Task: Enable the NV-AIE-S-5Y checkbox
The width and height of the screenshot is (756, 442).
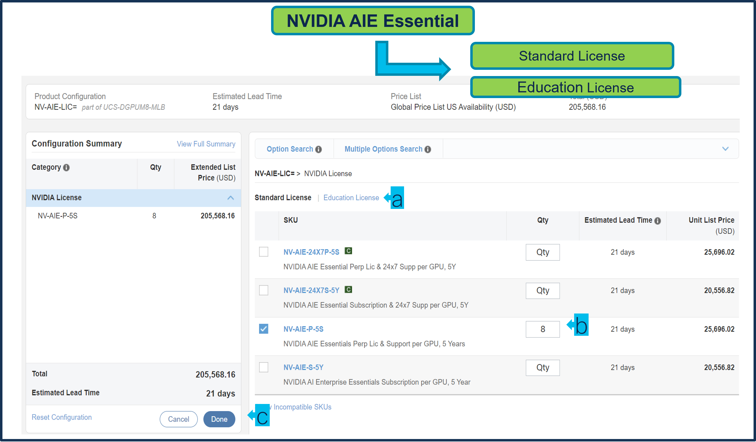Action: (263, 367)
